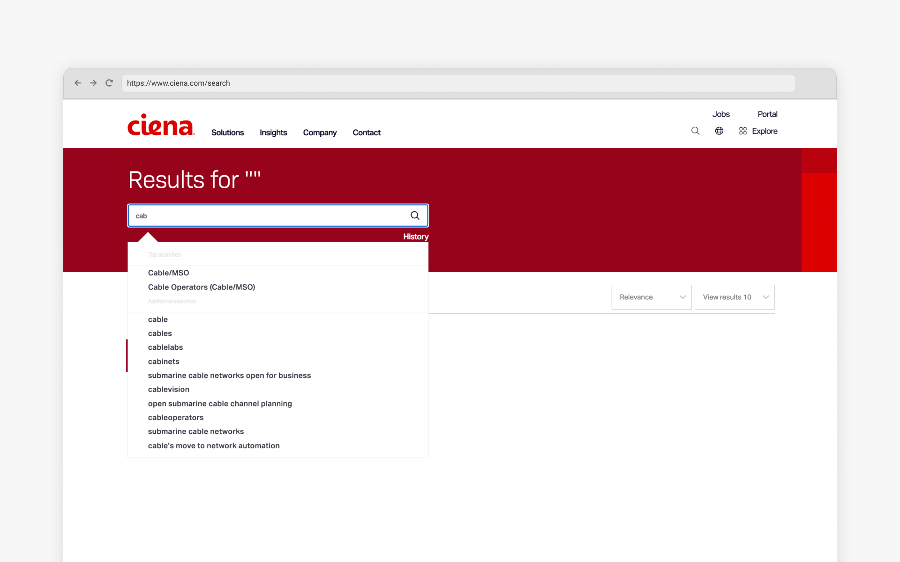Viewport: 900px width, 562px height.
Task: Open the Explore grid icon
Action: point(742,131)
